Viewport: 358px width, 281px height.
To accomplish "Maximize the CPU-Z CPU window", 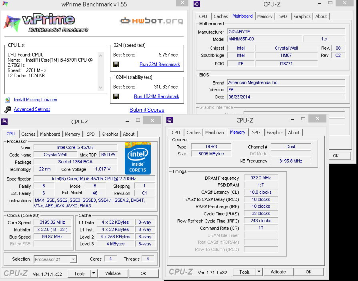I will 138,120.
